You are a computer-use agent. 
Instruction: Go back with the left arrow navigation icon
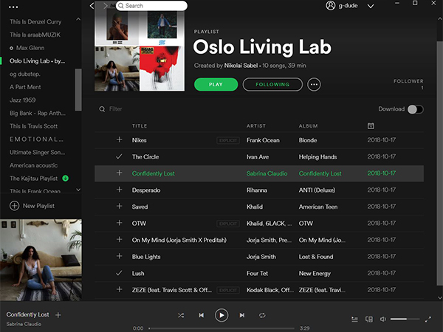[x=92, y=6]
